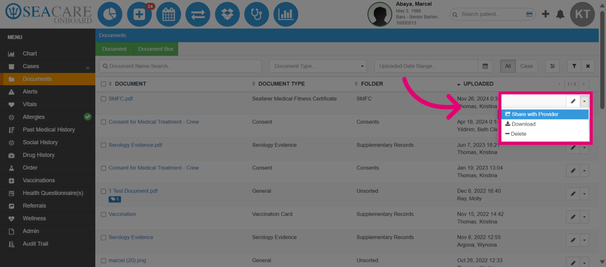Open actions caret for Serology Evidence.pdf row
This screenshot has width=606, height=267.
pos(585,148)
